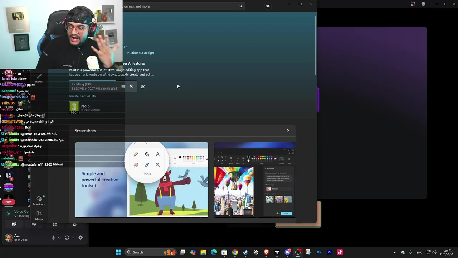The width and height of the screenshot is (458, 258).
Task: Open Steam from taskbar
Action: point(245,252)
